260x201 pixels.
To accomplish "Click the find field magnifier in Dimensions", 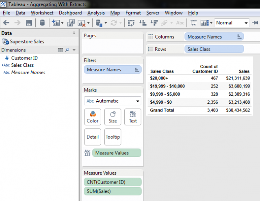I will coord(67,50).
